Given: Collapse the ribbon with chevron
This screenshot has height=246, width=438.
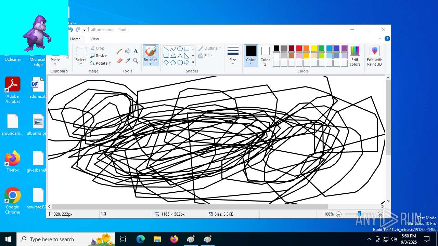Looking at the screenshot, I should 379,39.
